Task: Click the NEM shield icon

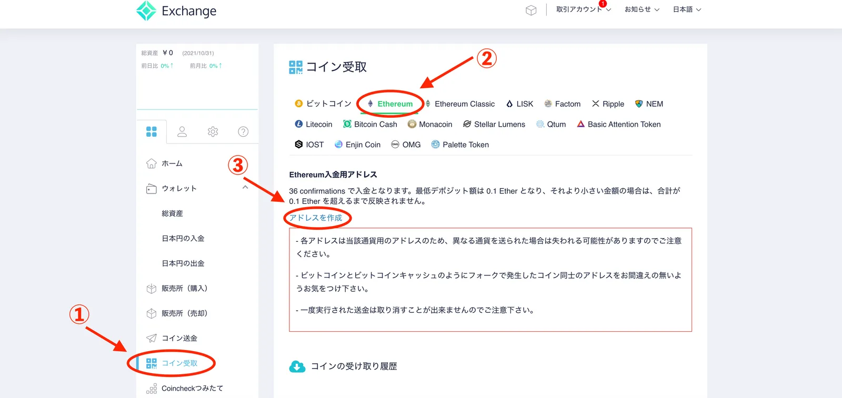Action: tap(639, 104)
